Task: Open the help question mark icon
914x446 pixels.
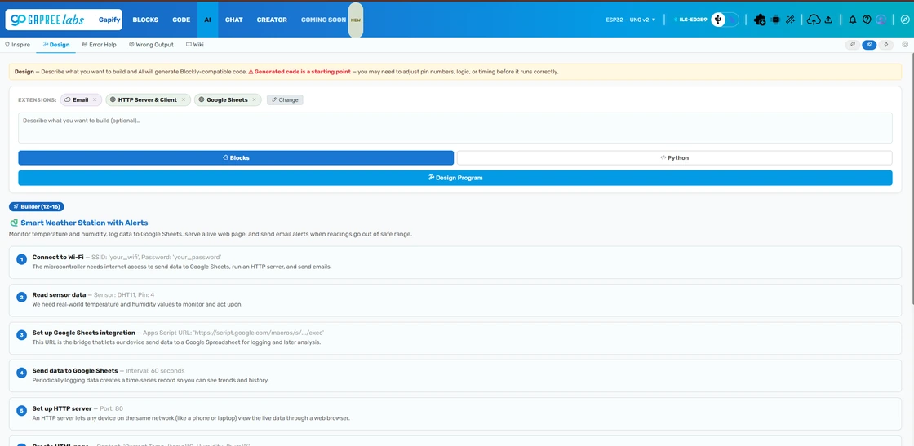Action: pyautogui.click(x=867, y=20)
